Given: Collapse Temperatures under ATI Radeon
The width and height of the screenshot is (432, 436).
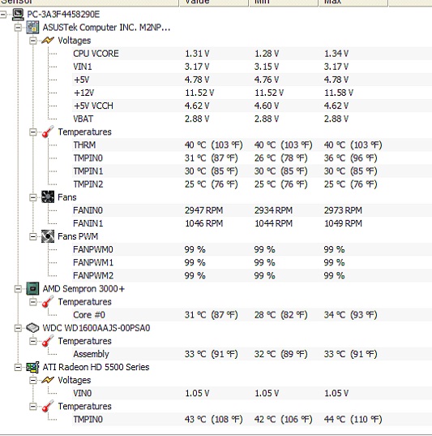Looking at the screenshot, I should click(x=33, y=406).
